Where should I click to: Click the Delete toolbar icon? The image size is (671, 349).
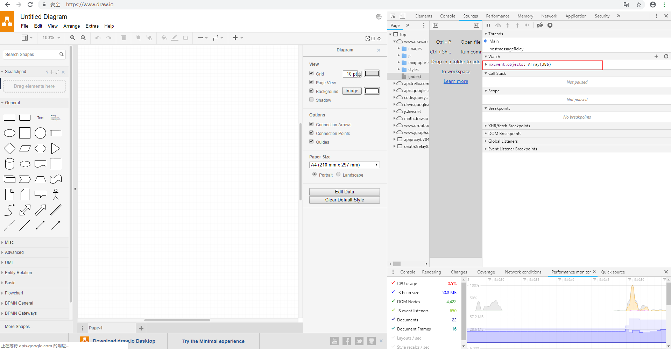coord(123,38)
